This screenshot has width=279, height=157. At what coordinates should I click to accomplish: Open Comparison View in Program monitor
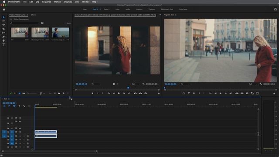pyautogui.click(x=252, y=93)
